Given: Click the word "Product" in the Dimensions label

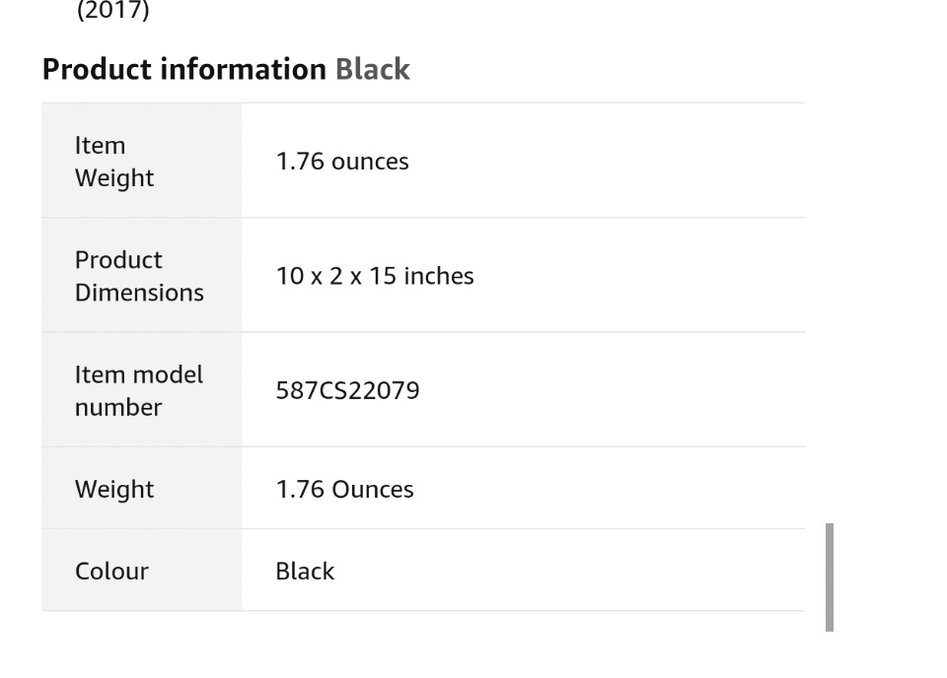Looking at the screenshot, I should click(118, 259).
